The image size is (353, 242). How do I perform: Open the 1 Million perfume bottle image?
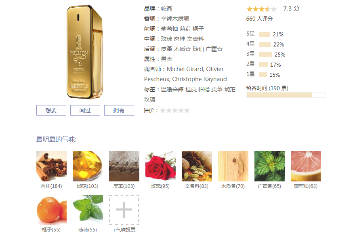[x=85, y=52]
